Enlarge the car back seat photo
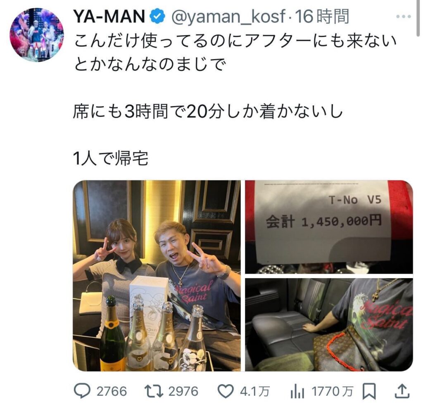The width and height of the screenshot is (423, 414). pyautogui.click(x=329, y=324)
